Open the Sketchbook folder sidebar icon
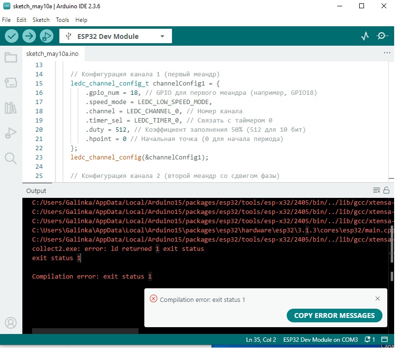 coord(11,57)
